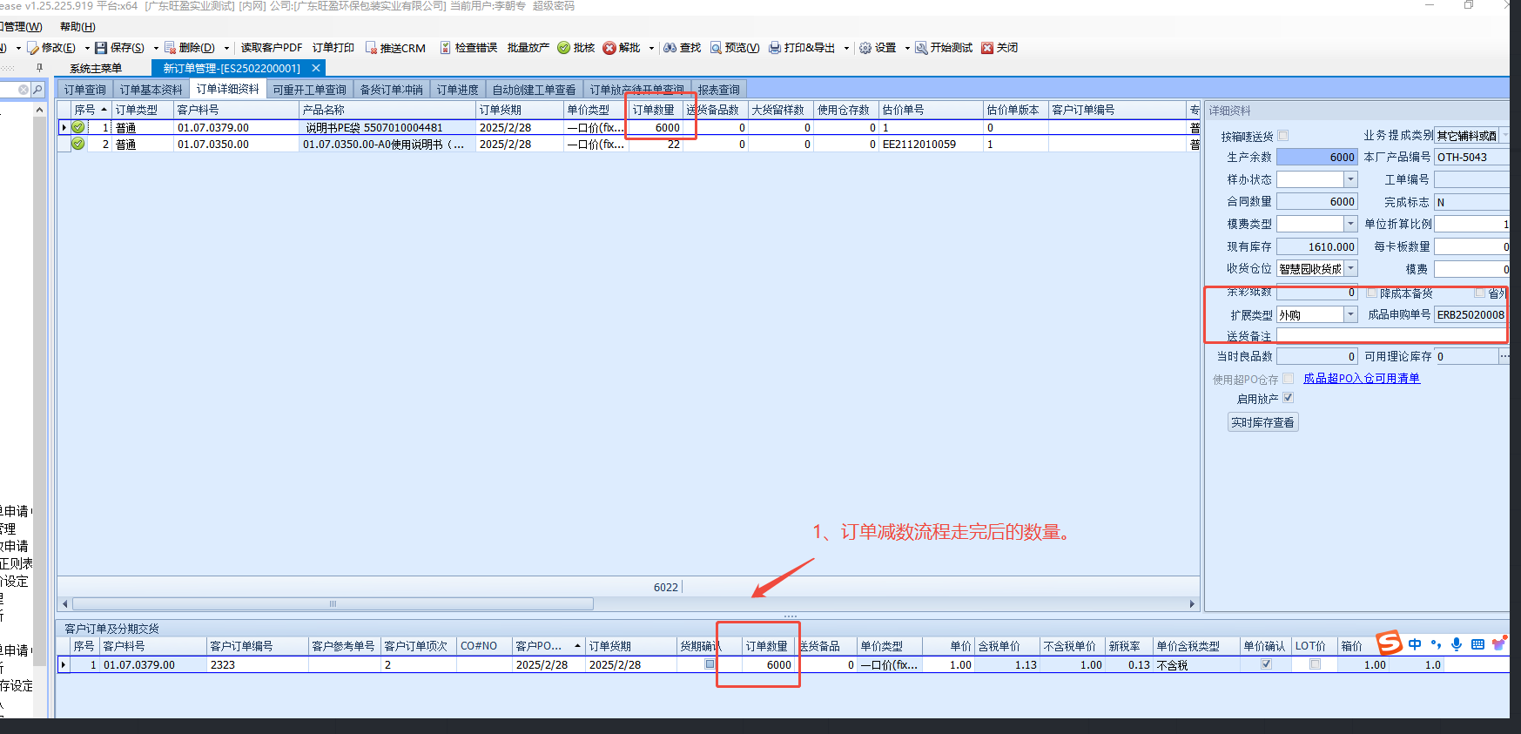Expand the 打印&导出 dropdown arrow
Viewport: 1521px width, 734px height.
846,49
